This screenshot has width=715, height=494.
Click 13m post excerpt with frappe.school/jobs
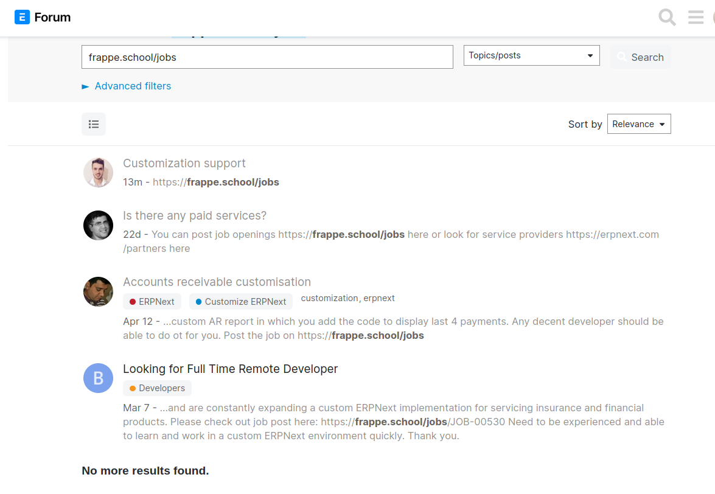(201, 183)
